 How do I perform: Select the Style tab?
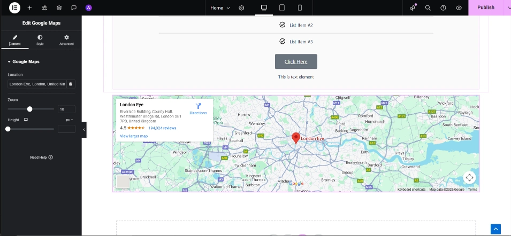(x=40, y=40)
